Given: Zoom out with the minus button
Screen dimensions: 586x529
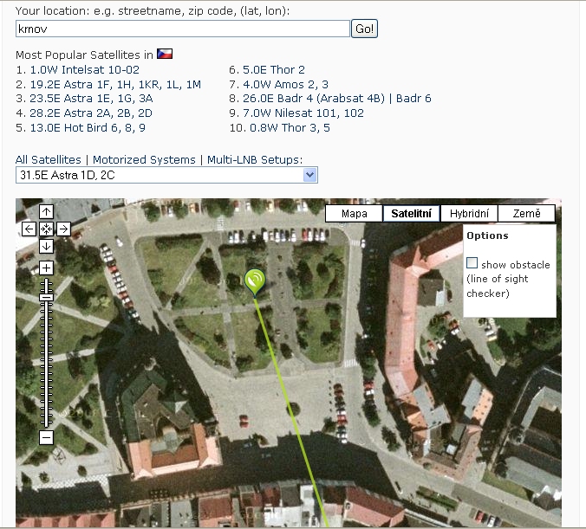Looking at the screenshot, I should (47, 437).
